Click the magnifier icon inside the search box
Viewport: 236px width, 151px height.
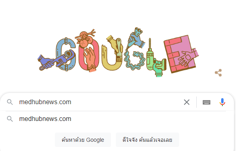(10, 102)
